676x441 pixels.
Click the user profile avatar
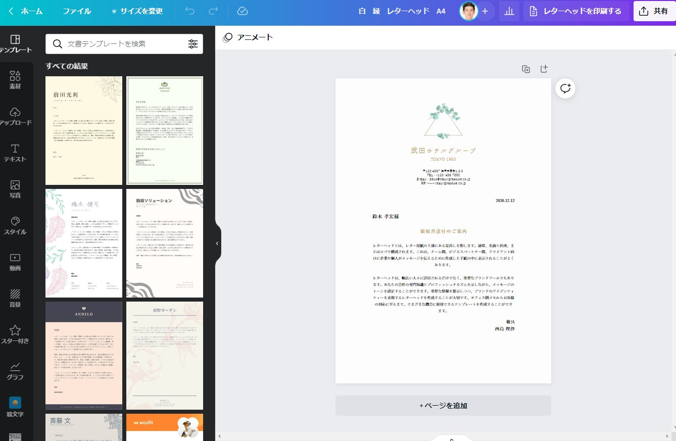(x=468, y=11)
